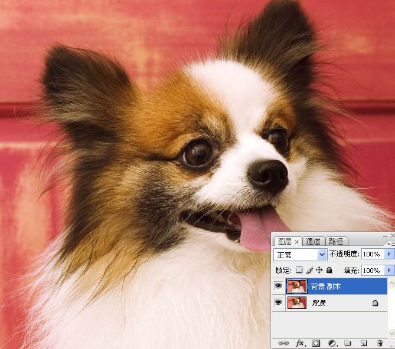Click the link layers icon
This screenshot has height=349, width=395.
pyautogui.click(x=283, y=343)
